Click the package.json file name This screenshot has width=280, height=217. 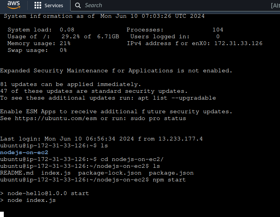[171, 173]
